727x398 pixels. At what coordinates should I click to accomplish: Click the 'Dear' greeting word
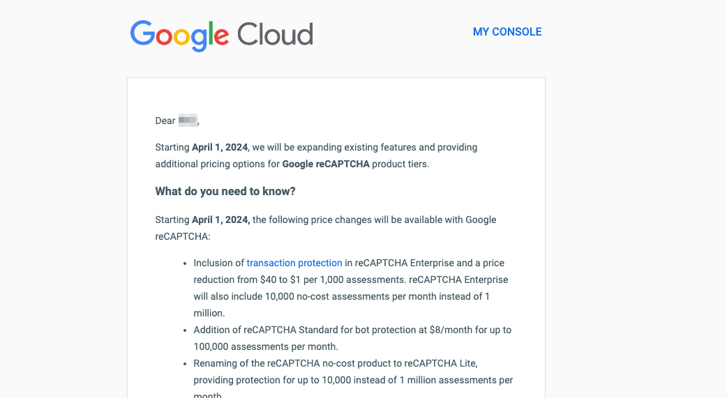(x=165, y=121)
